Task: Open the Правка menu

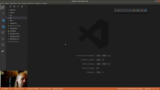Action: coord(7,3)
